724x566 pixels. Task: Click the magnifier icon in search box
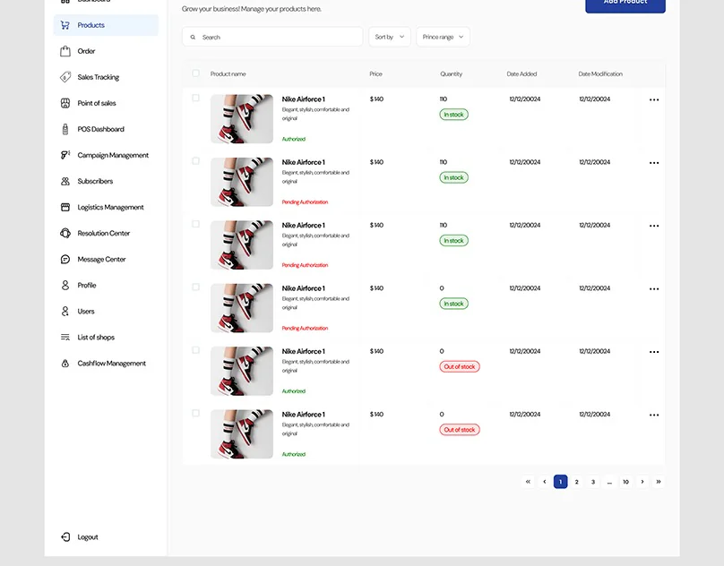[x=193, y=37]
